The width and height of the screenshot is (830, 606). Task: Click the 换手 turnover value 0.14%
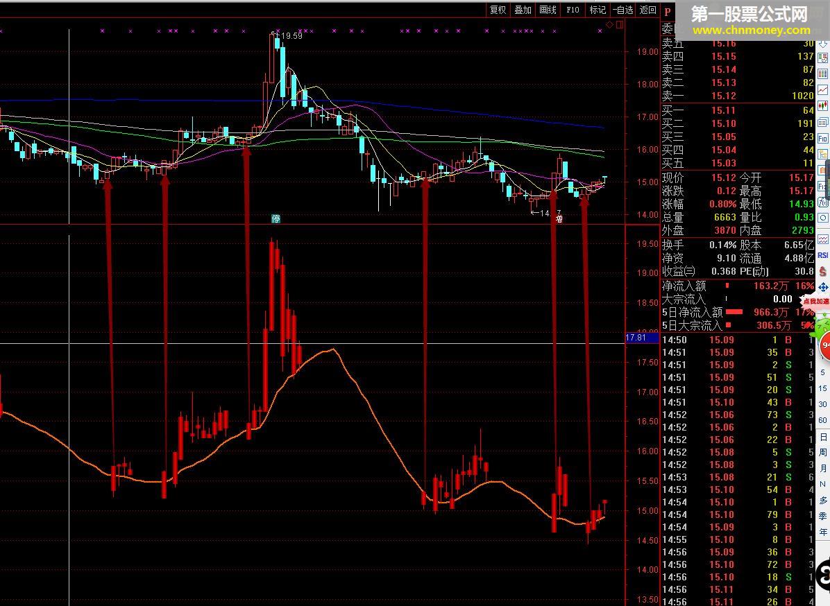tap(723, 245)
